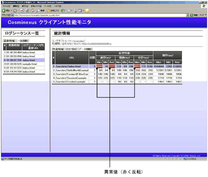Click the Home page icon

point(32,11)
